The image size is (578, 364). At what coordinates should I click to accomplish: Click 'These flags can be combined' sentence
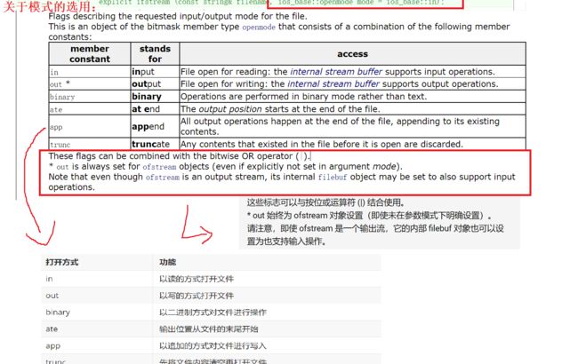coord(180,156)
